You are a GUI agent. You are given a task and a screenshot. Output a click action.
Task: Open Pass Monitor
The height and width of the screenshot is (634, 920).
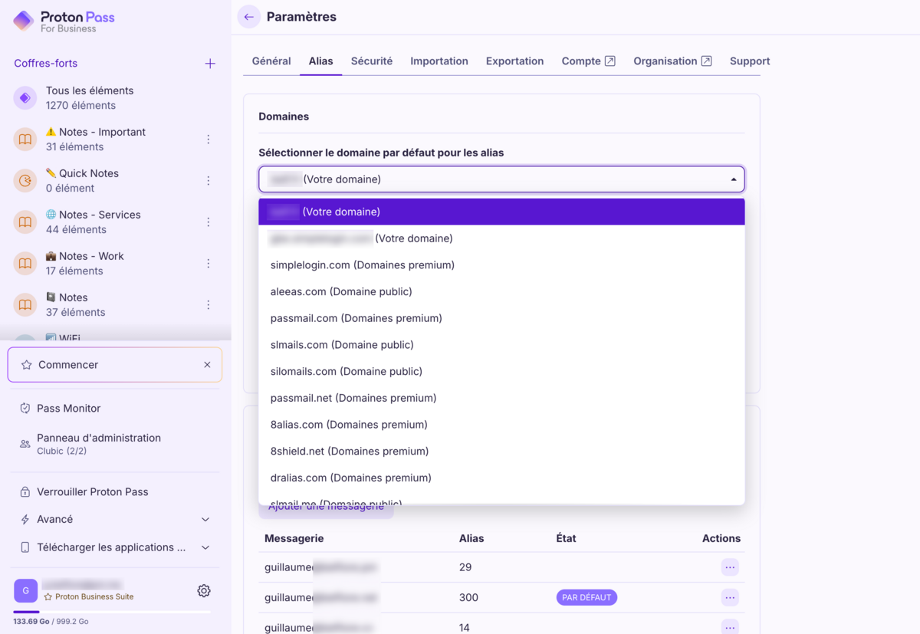pos(69,409)
